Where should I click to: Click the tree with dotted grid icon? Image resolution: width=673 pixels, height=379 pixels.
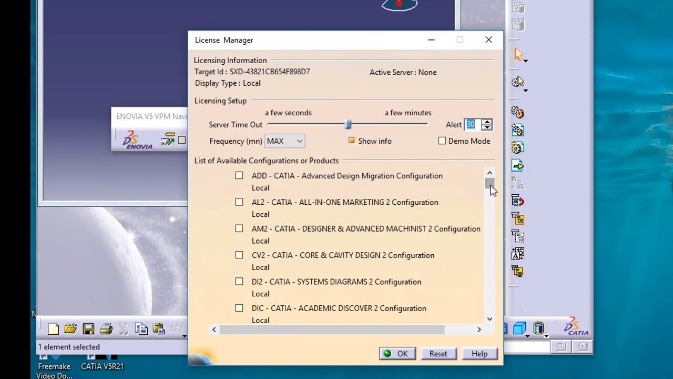coord(517,236)
